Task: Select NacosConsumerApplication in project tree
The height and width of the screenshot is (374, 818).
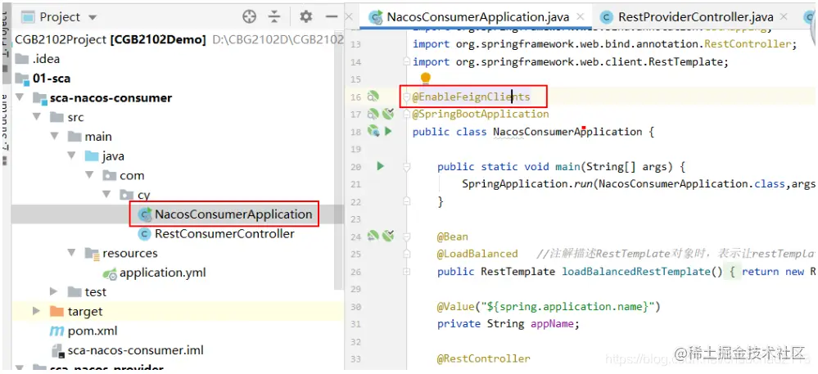Action: click(x=224, y=214)
